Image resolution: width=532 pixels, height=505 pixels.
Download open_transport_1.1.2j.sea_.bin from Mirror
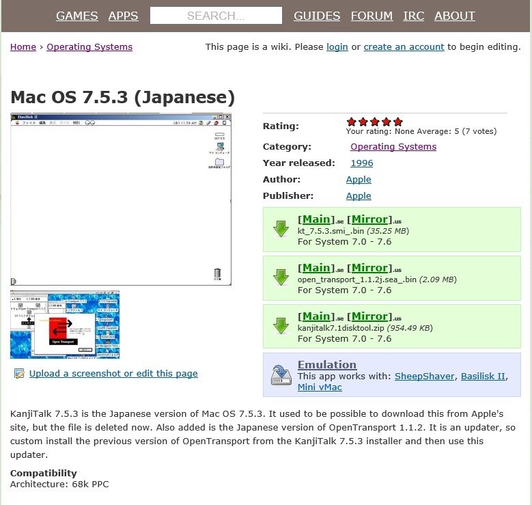click(369, 268)
